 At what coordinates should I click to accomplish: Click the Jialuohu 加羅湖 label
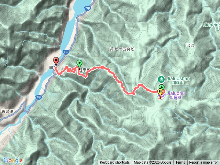pyautogui.click(x=176, y=95)
